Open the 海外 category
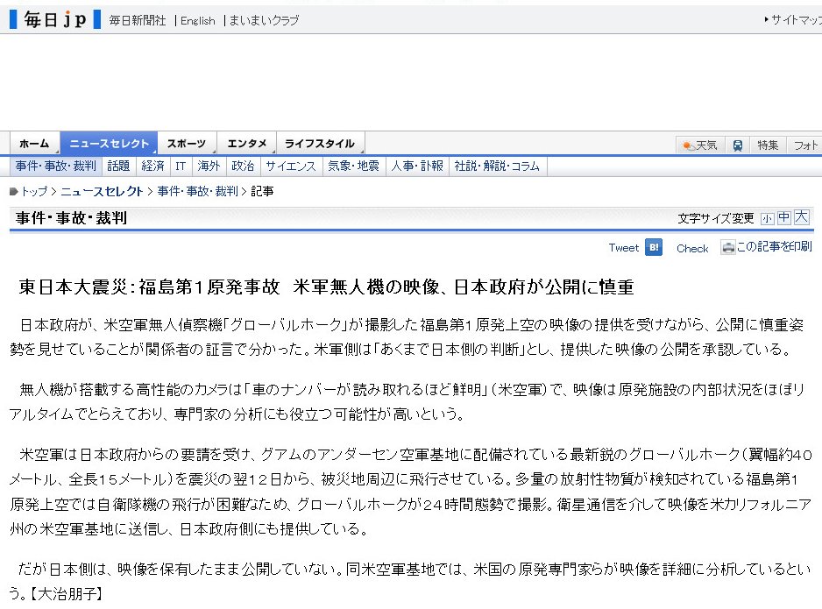 [x=209, y=166]
